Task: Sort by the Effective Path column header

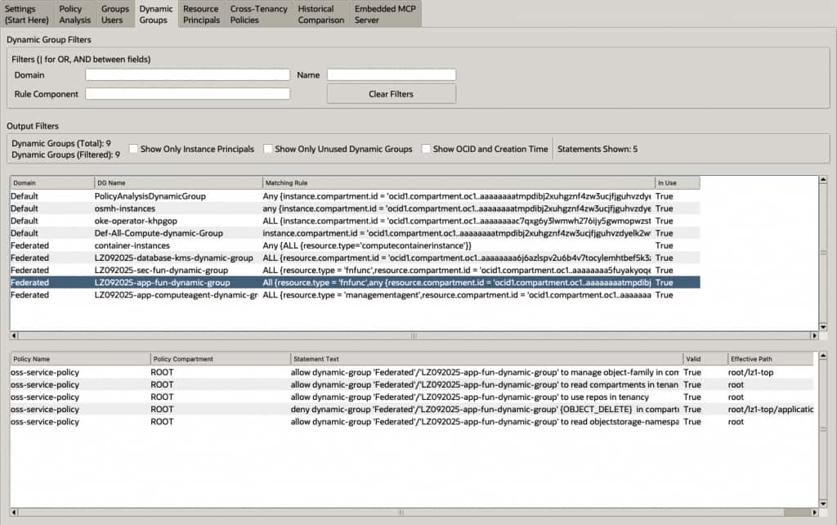Action: 771,359
